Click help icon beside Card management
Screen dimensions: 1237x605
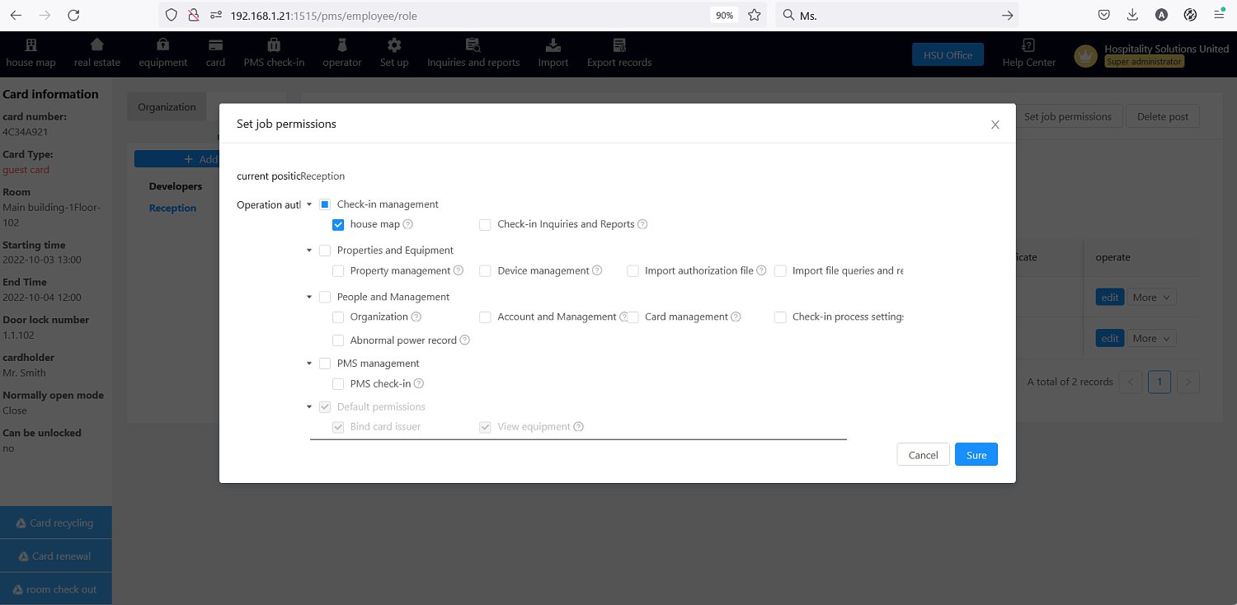click(736, 317)
